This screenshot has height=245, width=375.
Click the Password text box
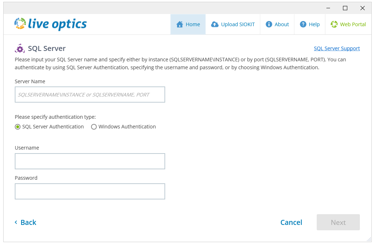(x=90, y=191)
